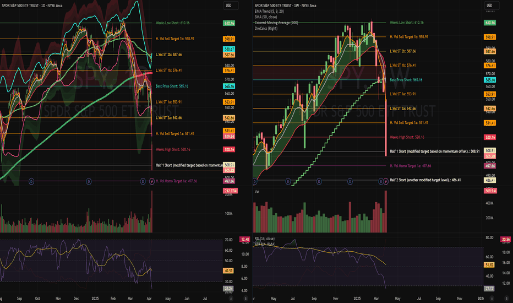Click the red 12.48 ATR value tag
The image size is (513, 303).
(x=245, y=240)
